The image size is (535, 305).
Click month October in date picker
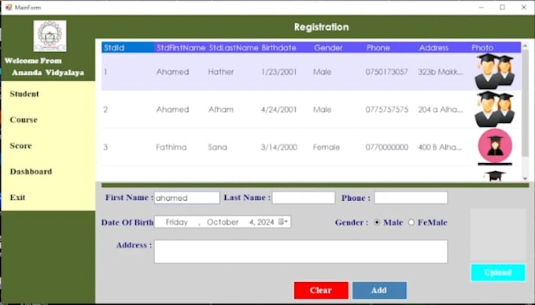(223, 222)
